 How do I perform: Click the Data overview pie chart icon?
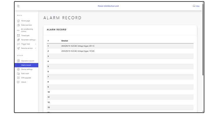[x=18, y=25]
